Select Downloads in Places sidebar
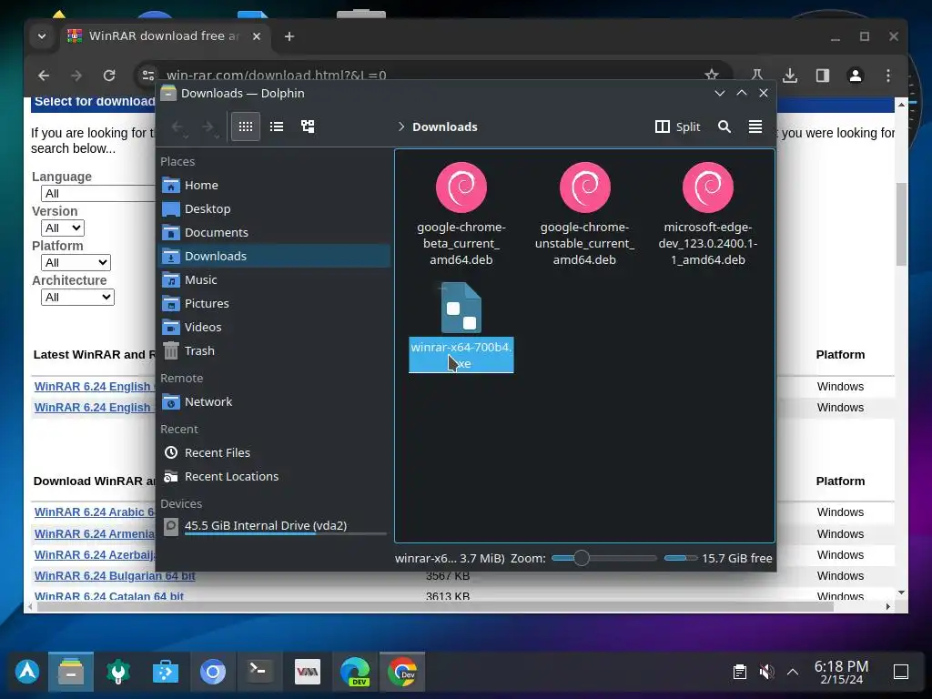Viewport: 932px width, 699px height. 275,256
